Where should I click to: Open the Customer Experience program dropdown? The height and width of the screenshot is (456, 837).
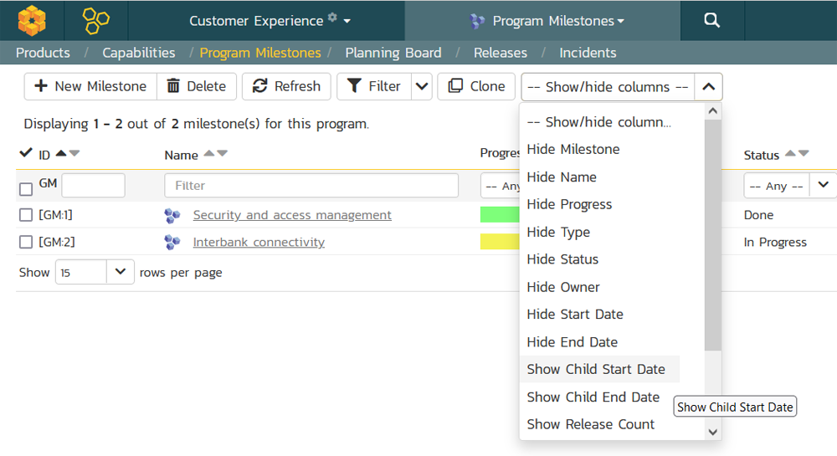tap(270, 21)
